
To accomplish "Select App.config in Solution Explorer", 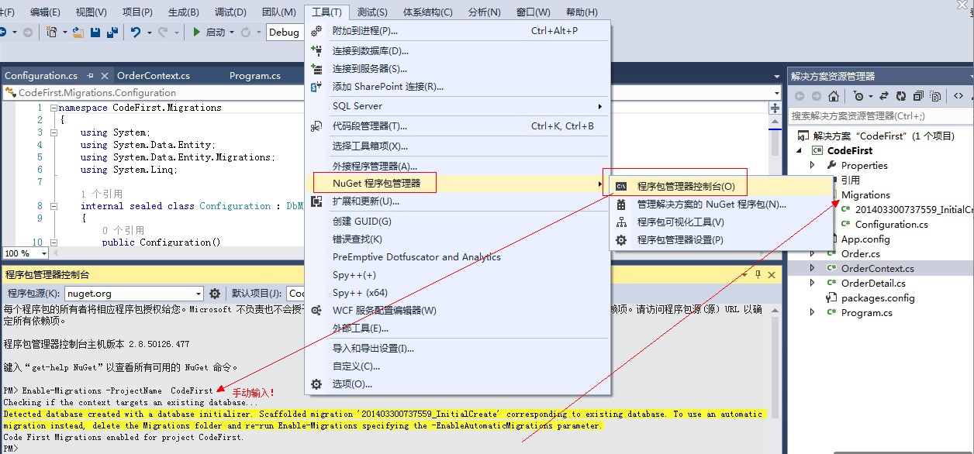I will tap(865, 239).
